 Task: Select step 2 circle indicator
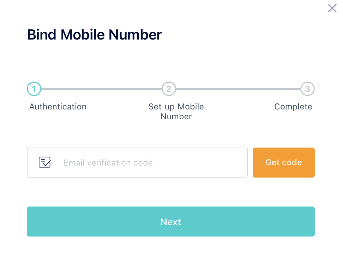[169, 89]
